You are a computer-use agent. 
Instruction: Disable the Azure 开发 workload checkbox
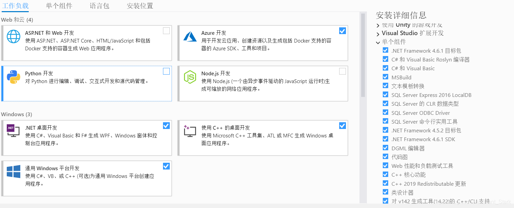[x=342, y=30]
